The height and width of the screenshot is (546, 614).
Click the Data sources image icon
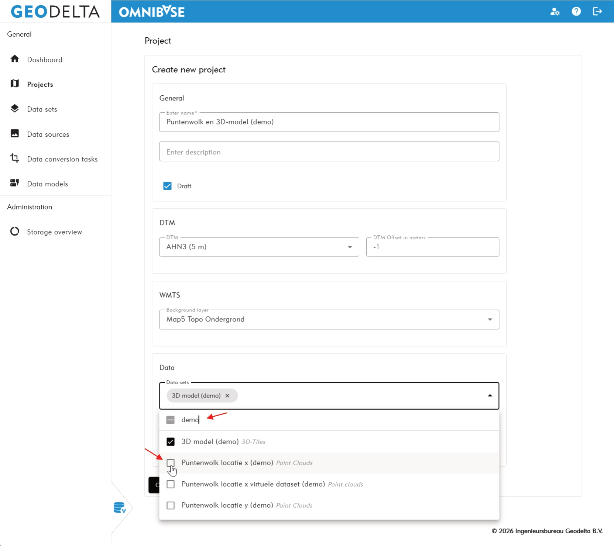pyautogui.click(x=15, y=134)
